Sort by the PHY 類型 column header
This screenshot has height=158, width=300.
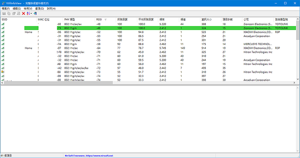click(79, 20)
